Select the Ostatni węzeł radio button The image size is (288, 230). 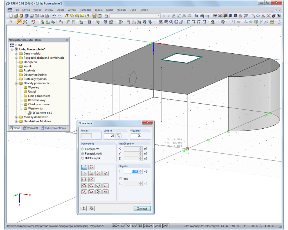coord(83,158)
